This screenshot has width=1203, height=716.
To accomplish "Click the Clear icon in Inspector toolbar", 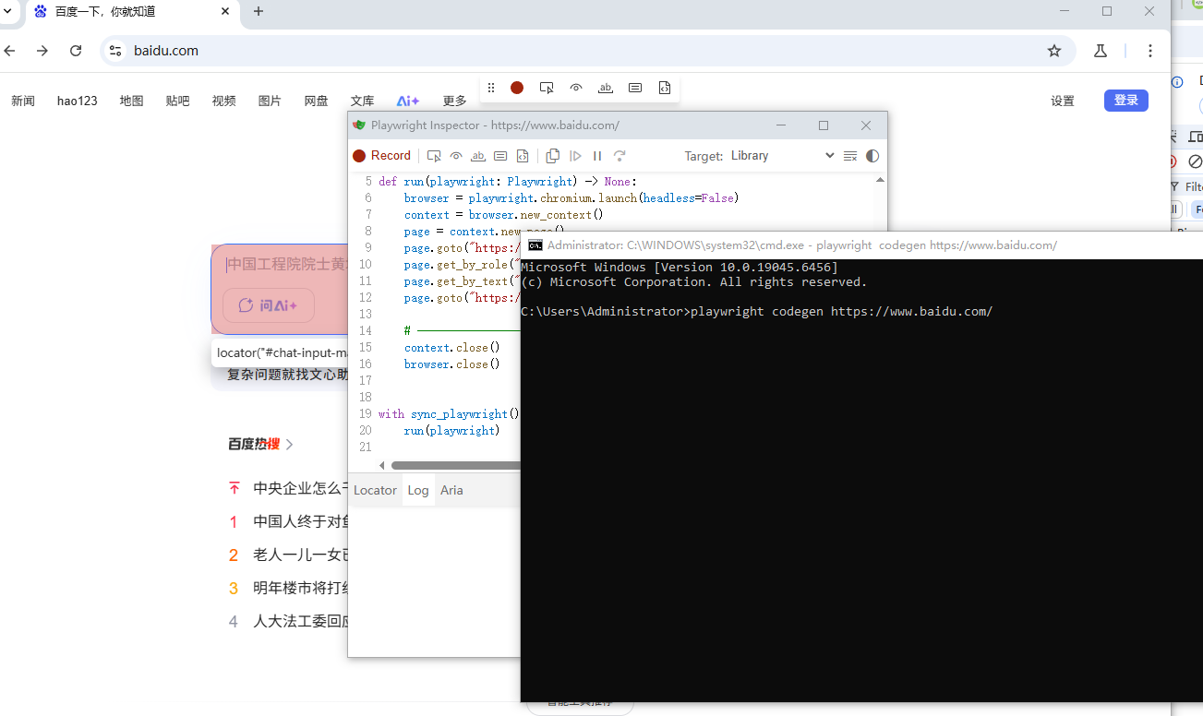I will pyautogui.click(x=850, y=156).
